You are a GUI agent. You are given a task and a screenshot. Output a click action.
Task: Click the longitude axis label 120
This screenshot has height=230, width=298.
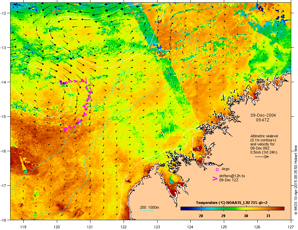coord(57,227)
